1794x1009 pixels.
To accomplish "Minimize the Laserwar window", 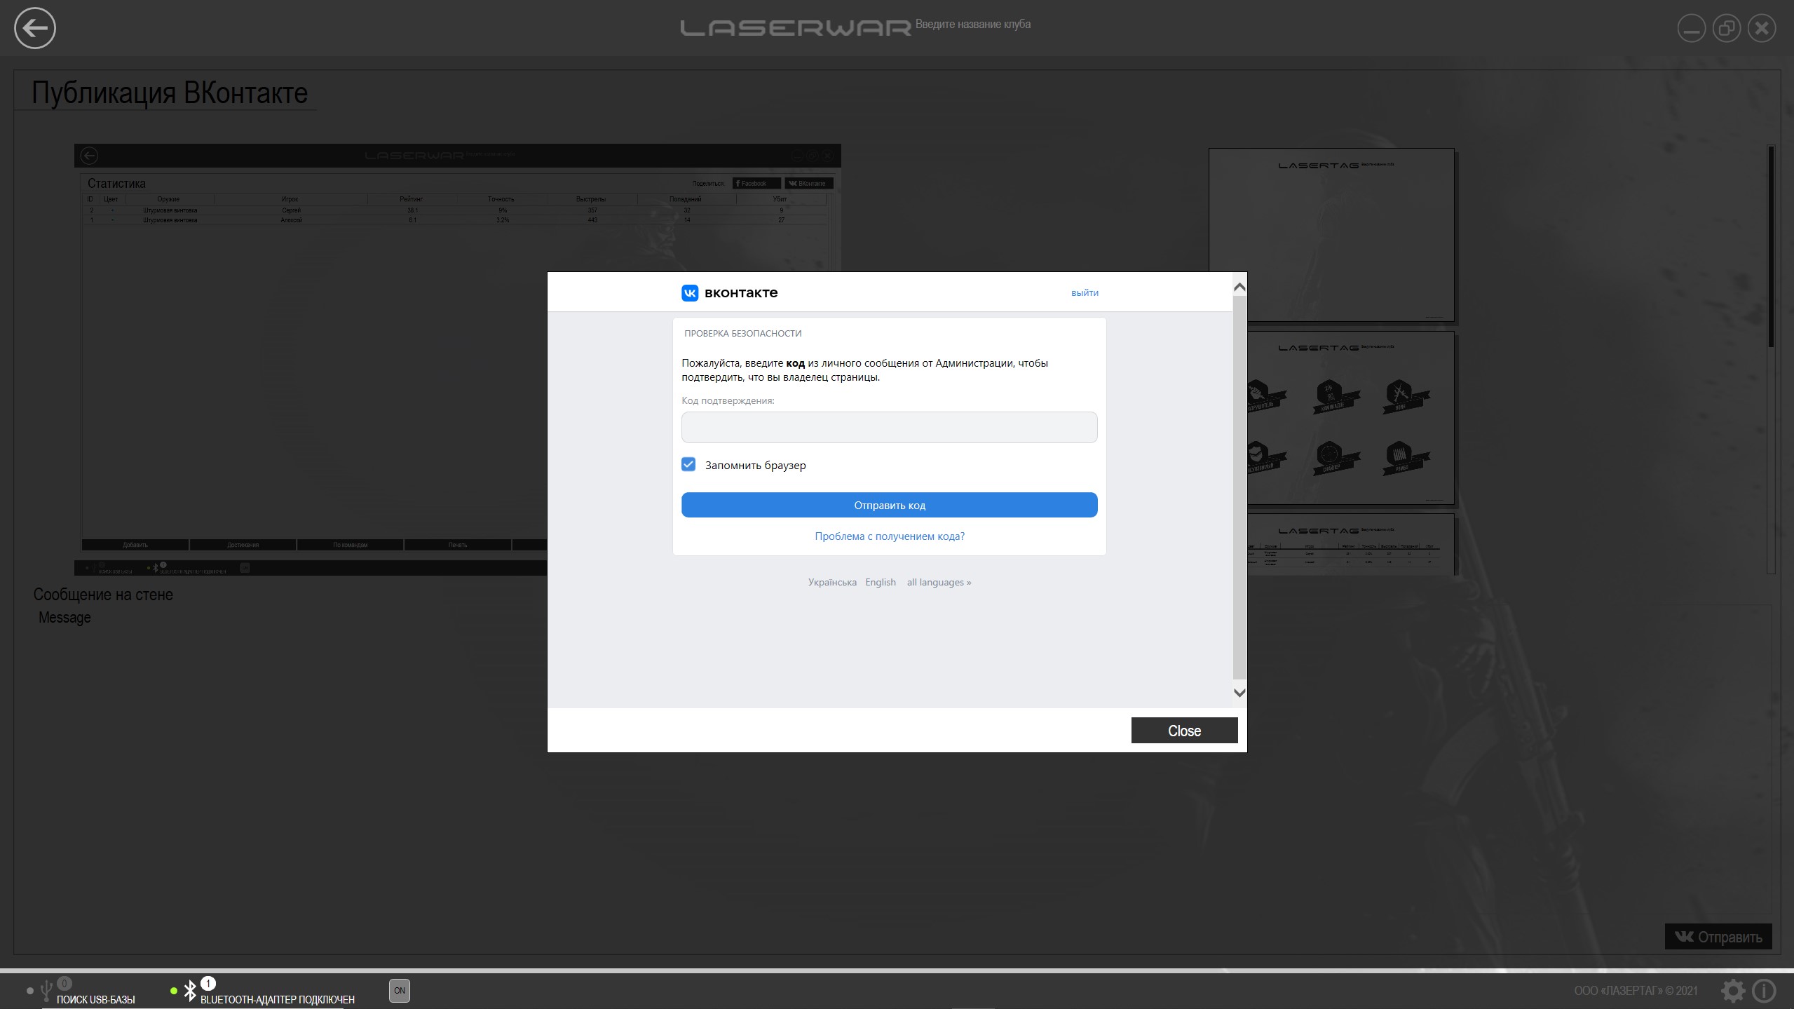I will tap(1691, 29).
